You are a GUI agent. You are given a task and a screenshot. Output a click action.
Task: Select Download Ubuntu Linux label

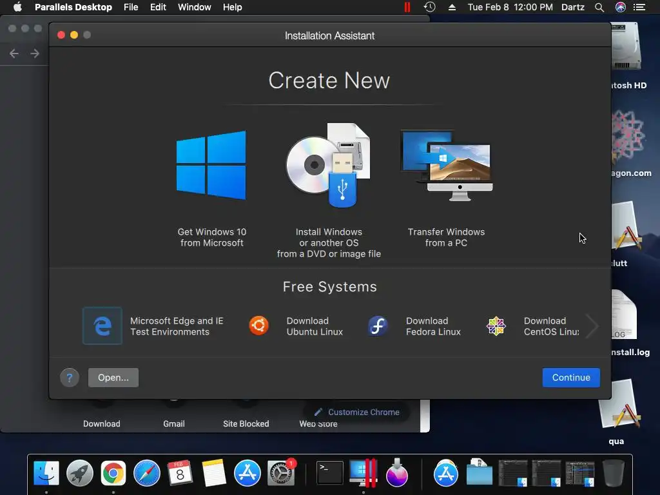tap(315, 326)
